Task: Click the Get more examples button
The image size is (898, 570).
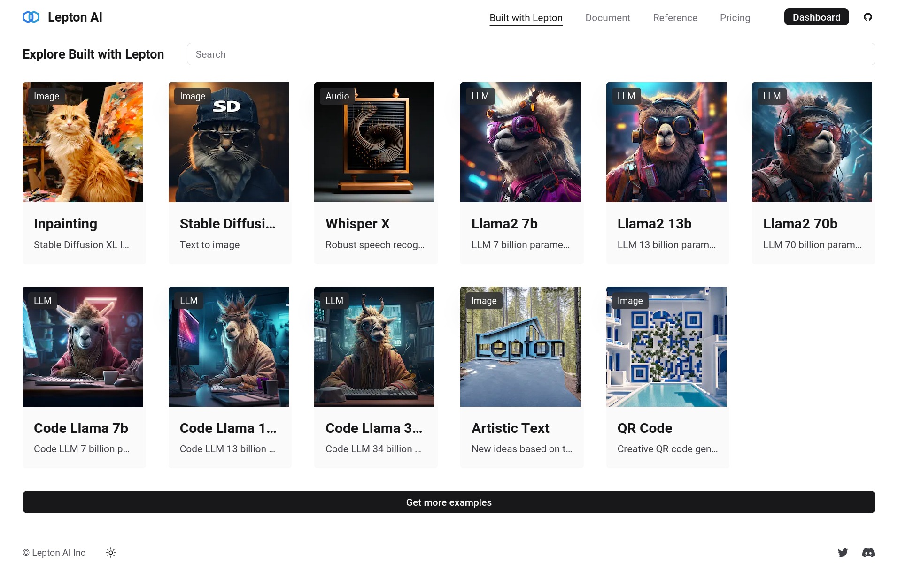Action: pyautogui.click(x=449, y=502)
